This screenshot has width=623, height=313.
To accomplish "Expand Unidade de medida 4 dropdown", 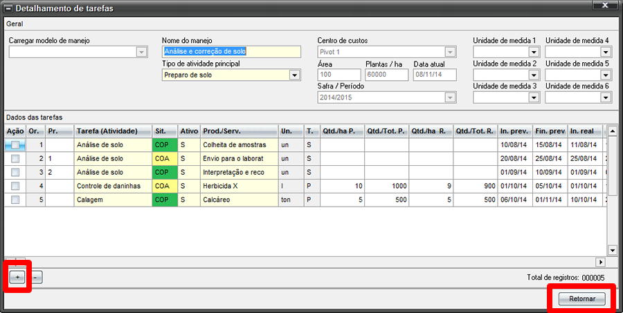I will pyautogui.click(x=606, y=52).
